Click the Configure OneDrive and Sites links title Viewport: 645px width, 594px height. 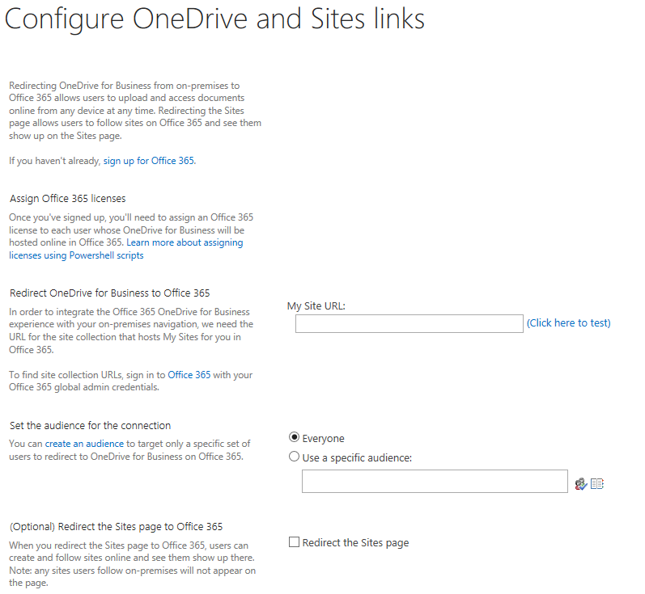tap(214, 19)
